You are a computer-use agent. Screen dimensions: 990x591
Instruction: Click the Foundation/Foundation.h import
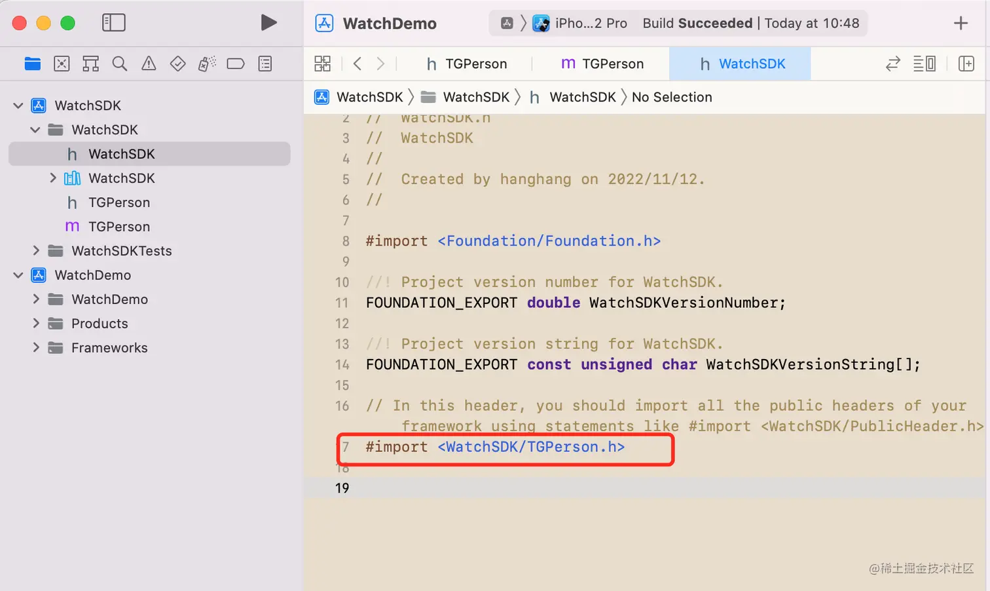(x=549, y=241)
